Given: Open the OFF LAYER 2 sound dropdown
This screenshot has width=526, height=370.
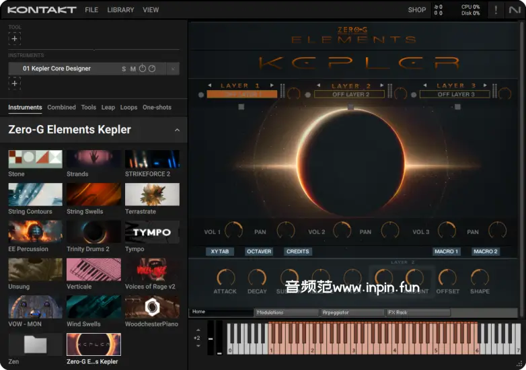Looking at the screenshot, I should click(351, 95).
